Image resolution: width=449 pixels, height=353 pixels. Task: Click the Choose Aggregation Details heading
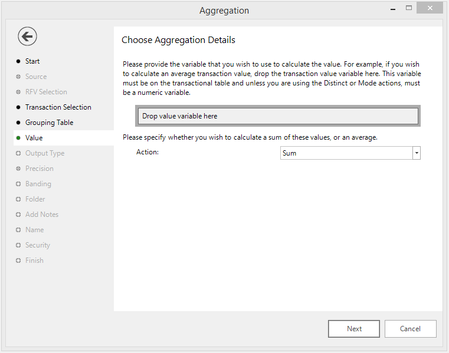178,40
